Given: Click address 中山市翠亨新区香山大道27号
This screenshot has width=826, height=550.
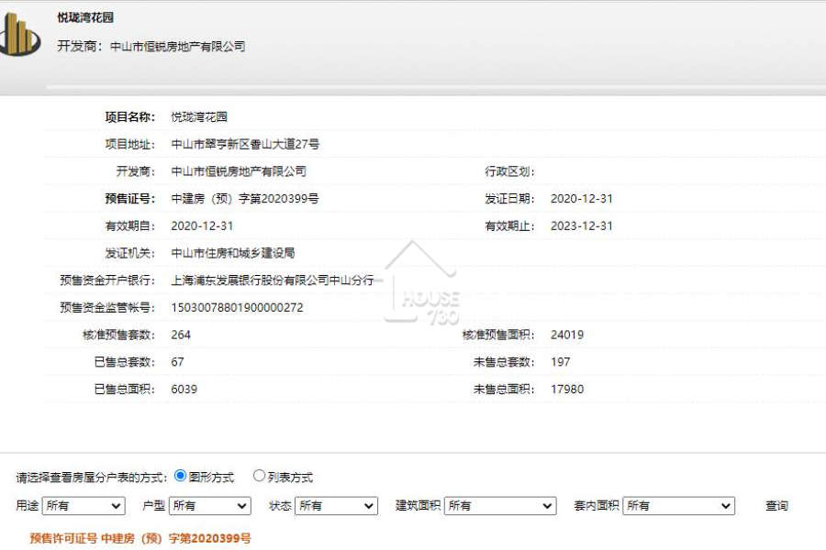Looking at the screenshot, I should pyautogui.click(x=245, y=144).
